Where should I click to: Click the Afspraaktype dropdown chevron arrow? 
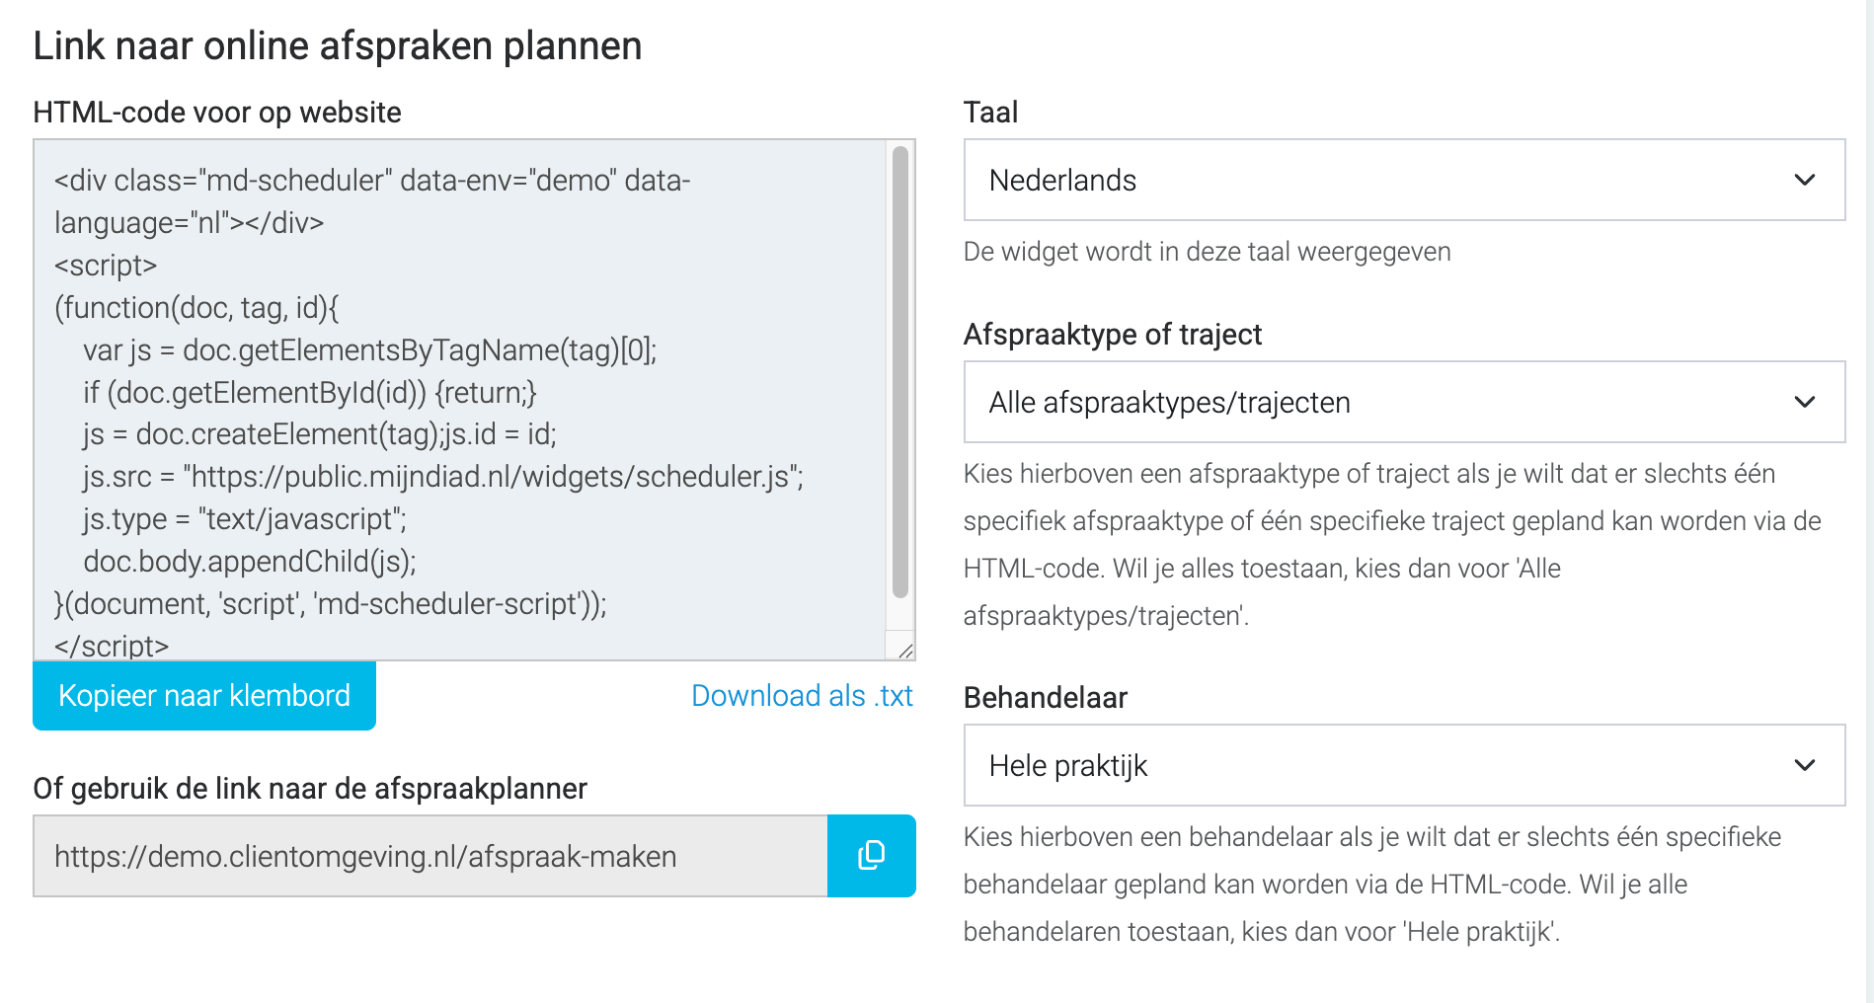1805,402
